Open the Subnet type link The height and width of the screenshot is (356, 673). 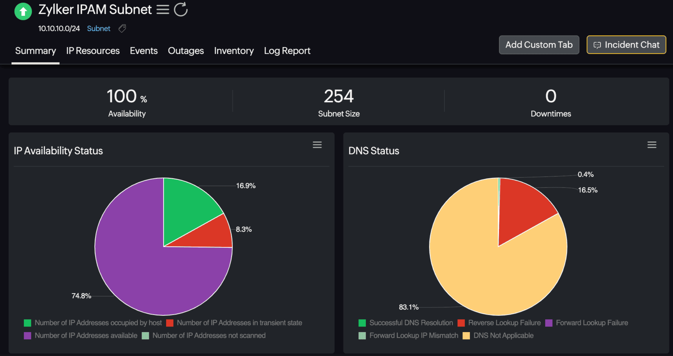coord(99,29)
